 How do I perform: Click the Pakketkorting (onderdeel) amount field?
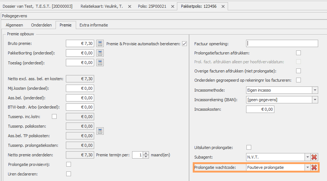coord(80,53)
